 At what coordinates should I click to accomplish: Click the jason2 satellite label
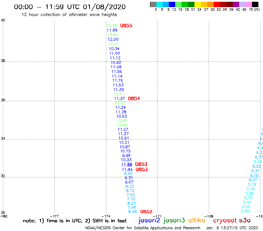(149, 220)
